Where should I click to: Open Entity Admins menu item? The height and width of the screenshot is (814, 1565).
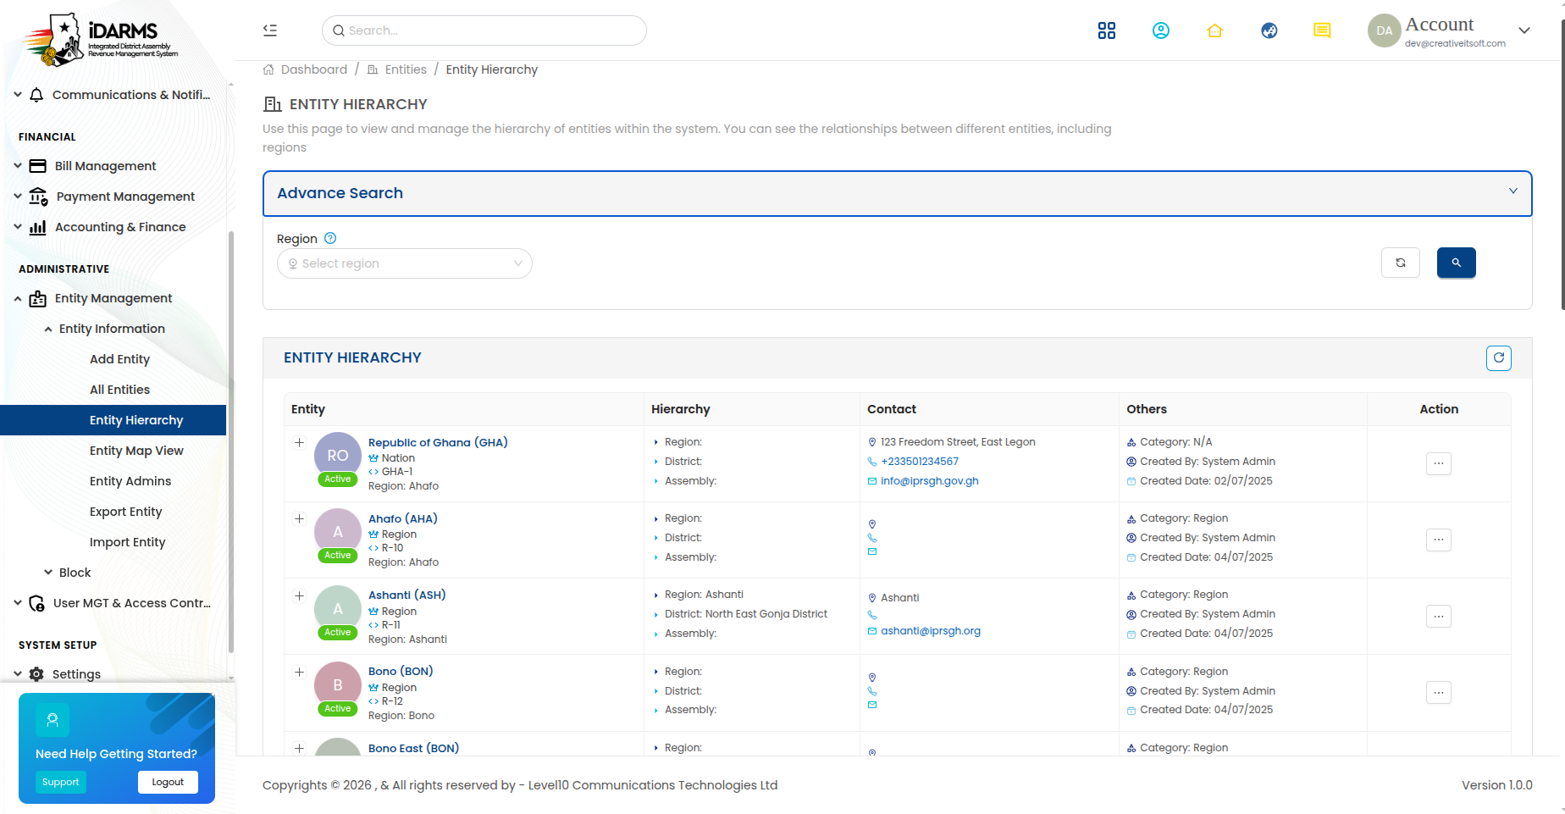tap(130, 481)
